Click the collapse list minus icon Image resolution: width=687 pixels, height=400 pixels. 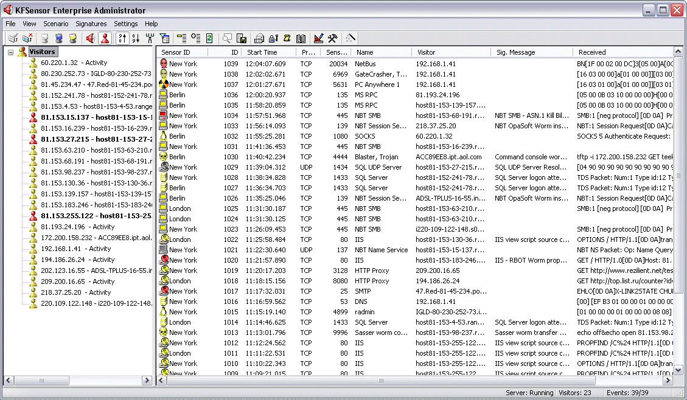181,38
